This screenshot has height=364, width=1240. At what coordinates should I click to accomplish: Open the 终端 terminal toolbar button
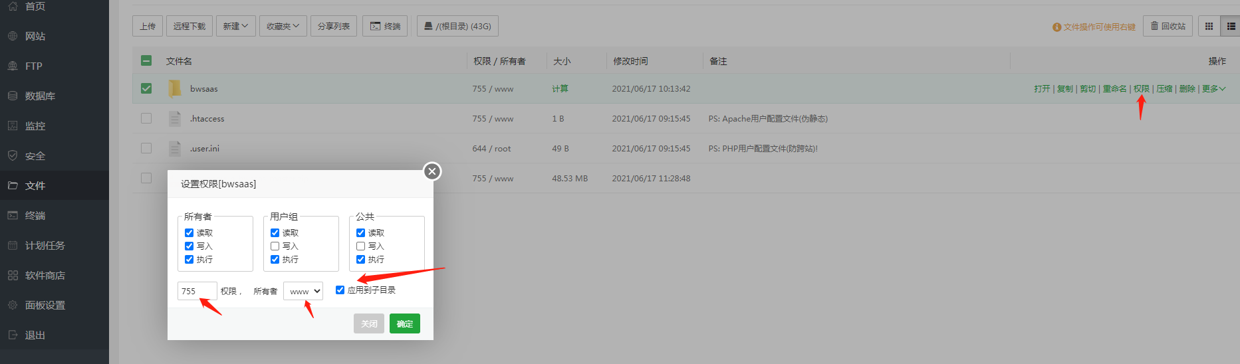coord(385,26)
